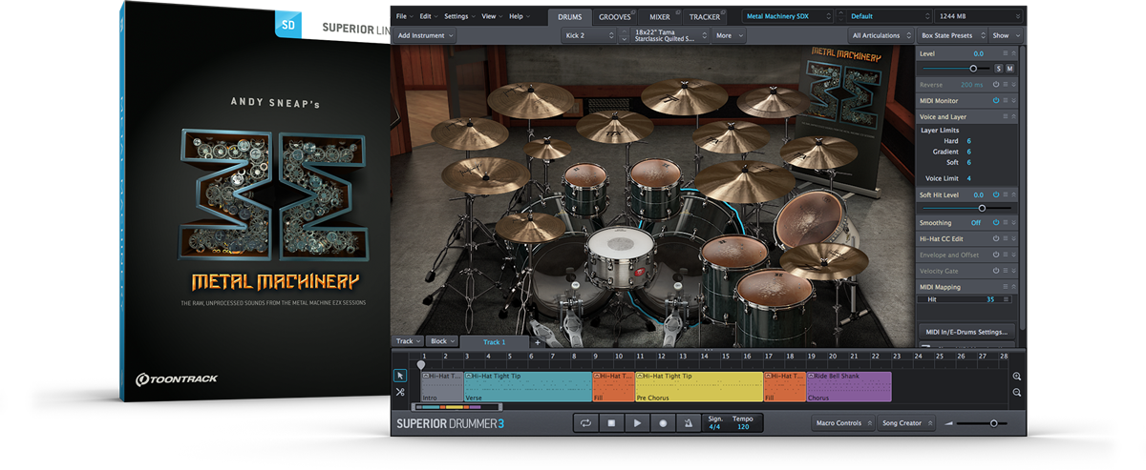The width and height of the screenshot is (1146, 470).
Task: Toggle the Envelope and Offset power switch
Action: 995,255
